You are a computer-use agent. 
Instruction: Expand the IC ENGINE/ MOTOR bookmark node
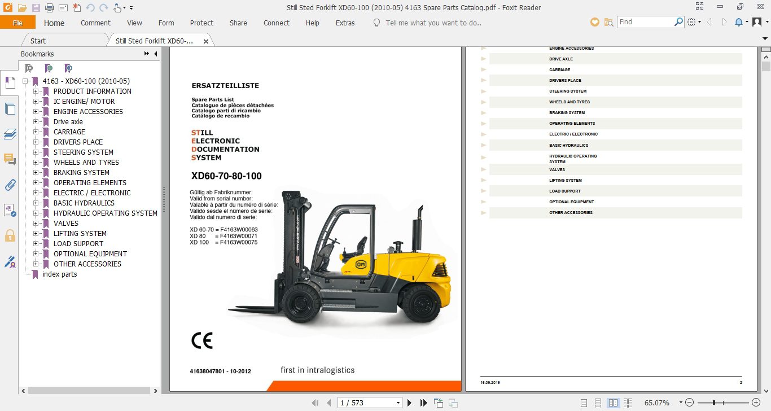coord(36,102)
